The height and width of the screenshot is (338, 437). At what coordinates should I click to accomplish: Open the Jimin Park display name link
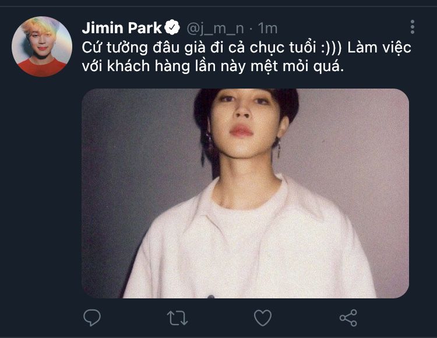tap(122, 28)
